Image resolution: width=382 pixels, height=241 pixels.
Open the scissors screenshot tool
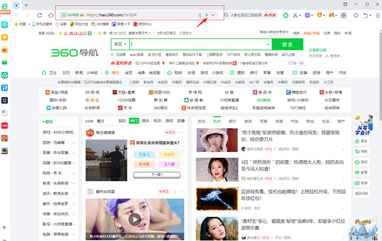(295, 15)
